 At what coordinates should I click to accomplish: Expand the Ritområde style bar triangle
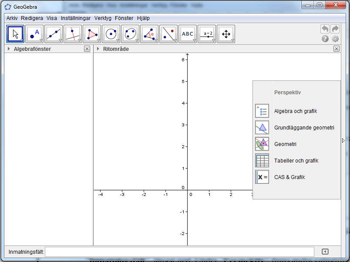(98, 49)
